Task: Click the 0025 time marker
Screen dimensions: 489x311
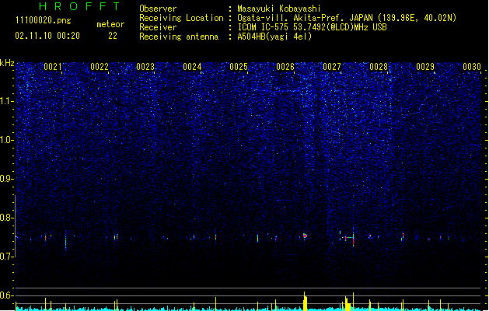Action: pos(239,67)
